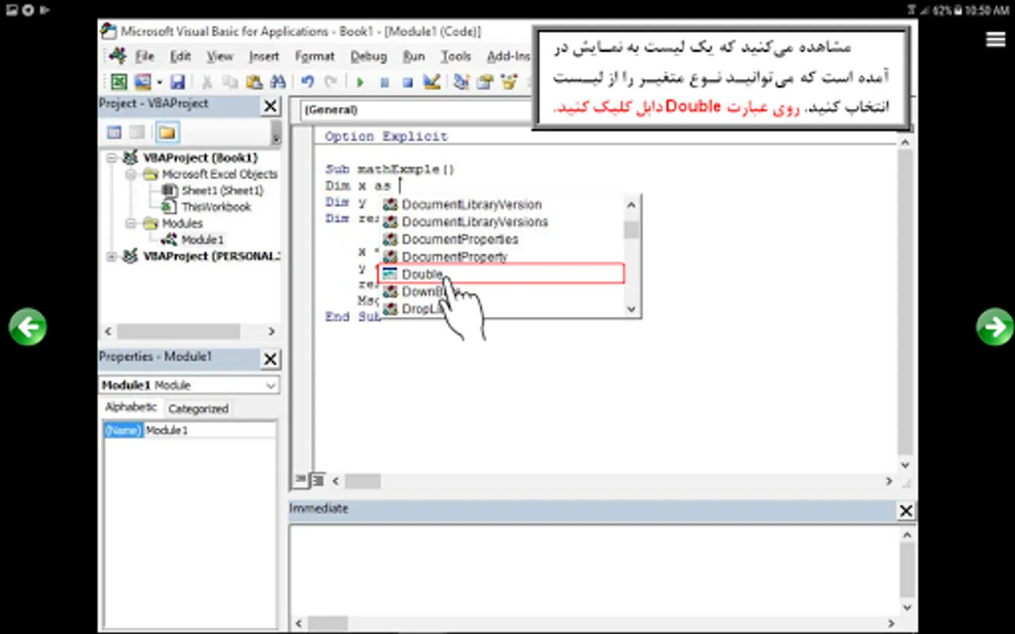The width and height of the screenshot is (1015, 634).
Task: Close the Immediate window panel
Action: [906, 511]
